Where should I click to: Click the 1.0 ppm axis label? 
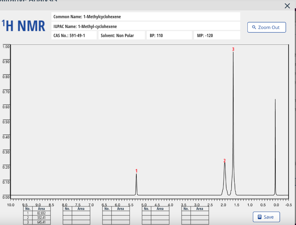point(250,205)
